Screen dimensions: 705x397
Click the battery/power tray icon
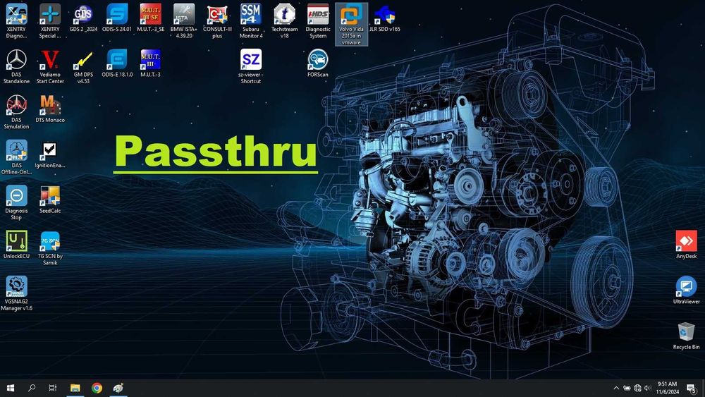click(x=627, y=388)
